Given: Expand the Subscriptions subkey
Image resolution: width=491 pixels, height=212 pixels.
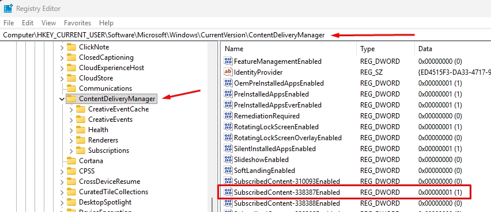Looking at the screenshot, I should click(71, 151).
